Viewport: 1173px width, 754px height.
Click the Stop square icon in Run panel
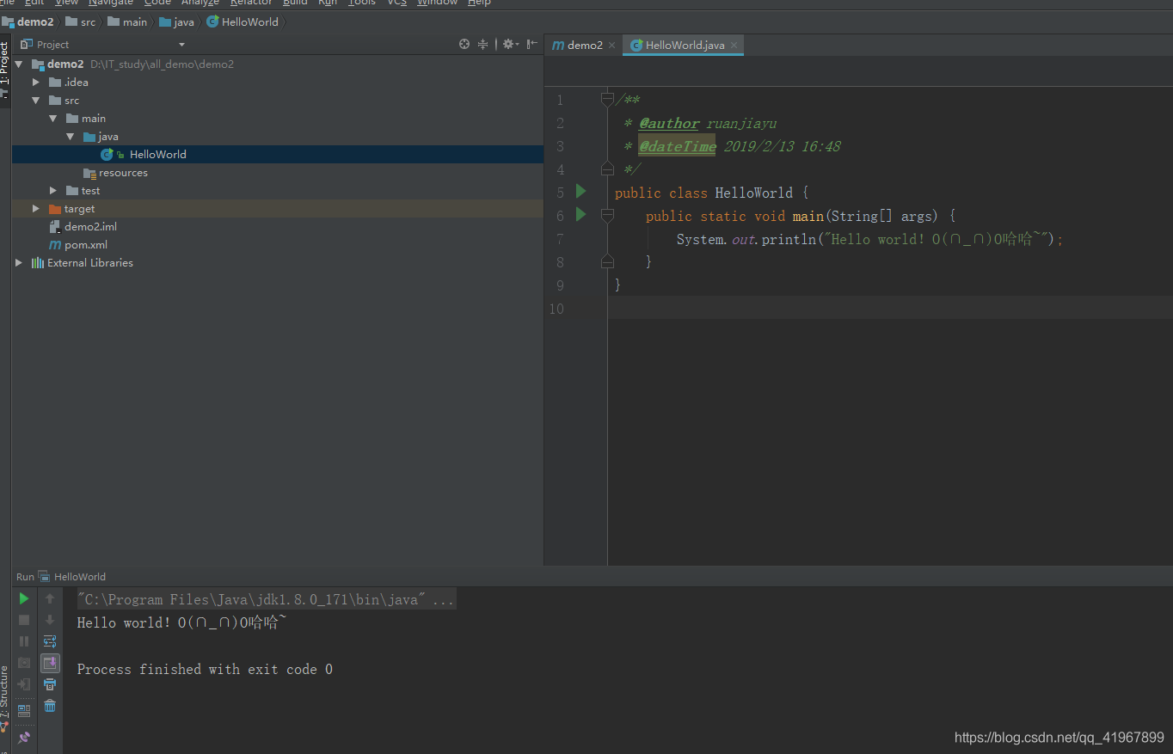pos(24,620)
